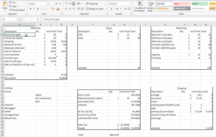This screenshot has height=137, width=216.
Task: Click the Format Painter brush icon
Action: (10, 10)
